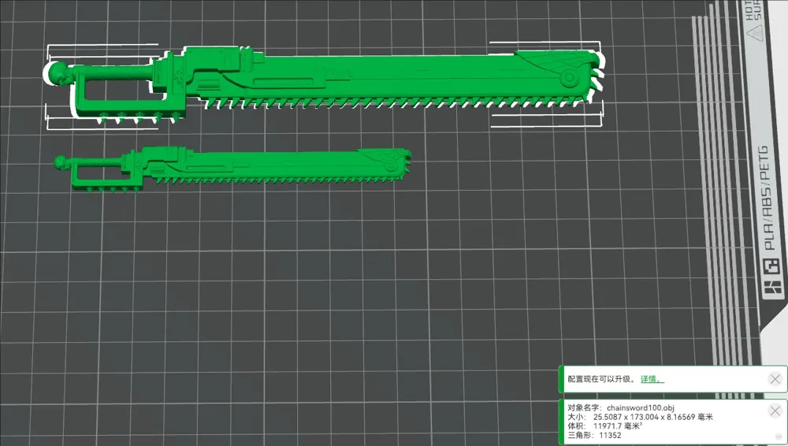Screen dimensions: 788x446
Task: Click the 配置现在可以升级 notification message
Action: pyautogui.click(x=602, y=379)
